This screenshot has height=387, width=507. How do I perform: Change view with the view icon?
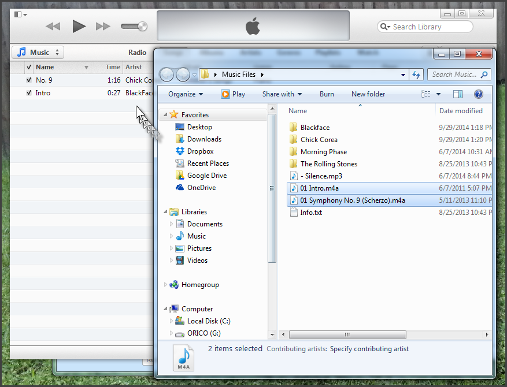click(426, 94)
